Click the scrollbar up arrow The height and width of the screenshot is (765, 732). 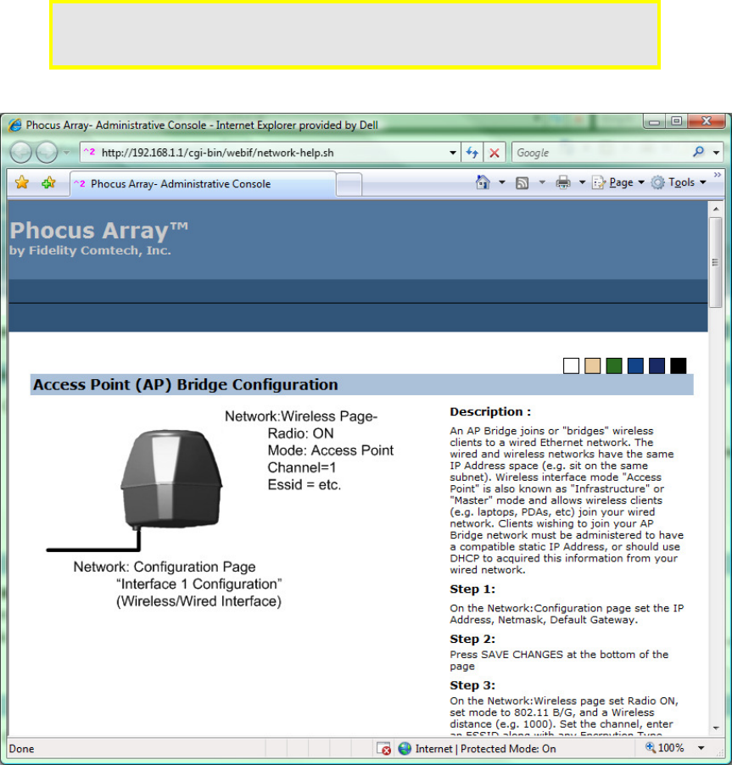pyautogui.click(x=716, y=209)
